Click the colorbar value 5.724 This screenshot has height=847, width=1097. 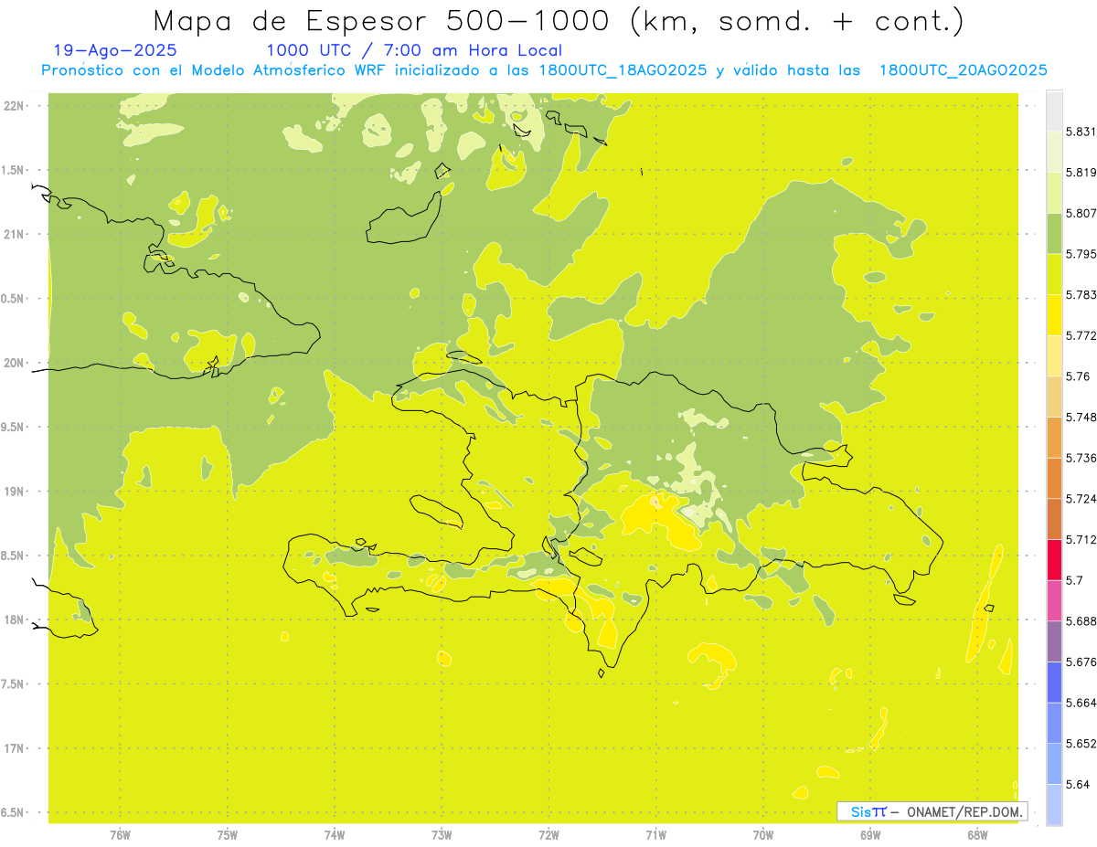tap(1081, 499)
